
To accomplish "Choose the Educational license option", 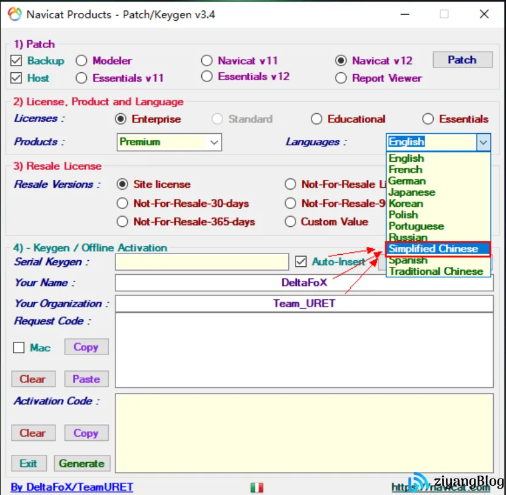I will (316, 119).
